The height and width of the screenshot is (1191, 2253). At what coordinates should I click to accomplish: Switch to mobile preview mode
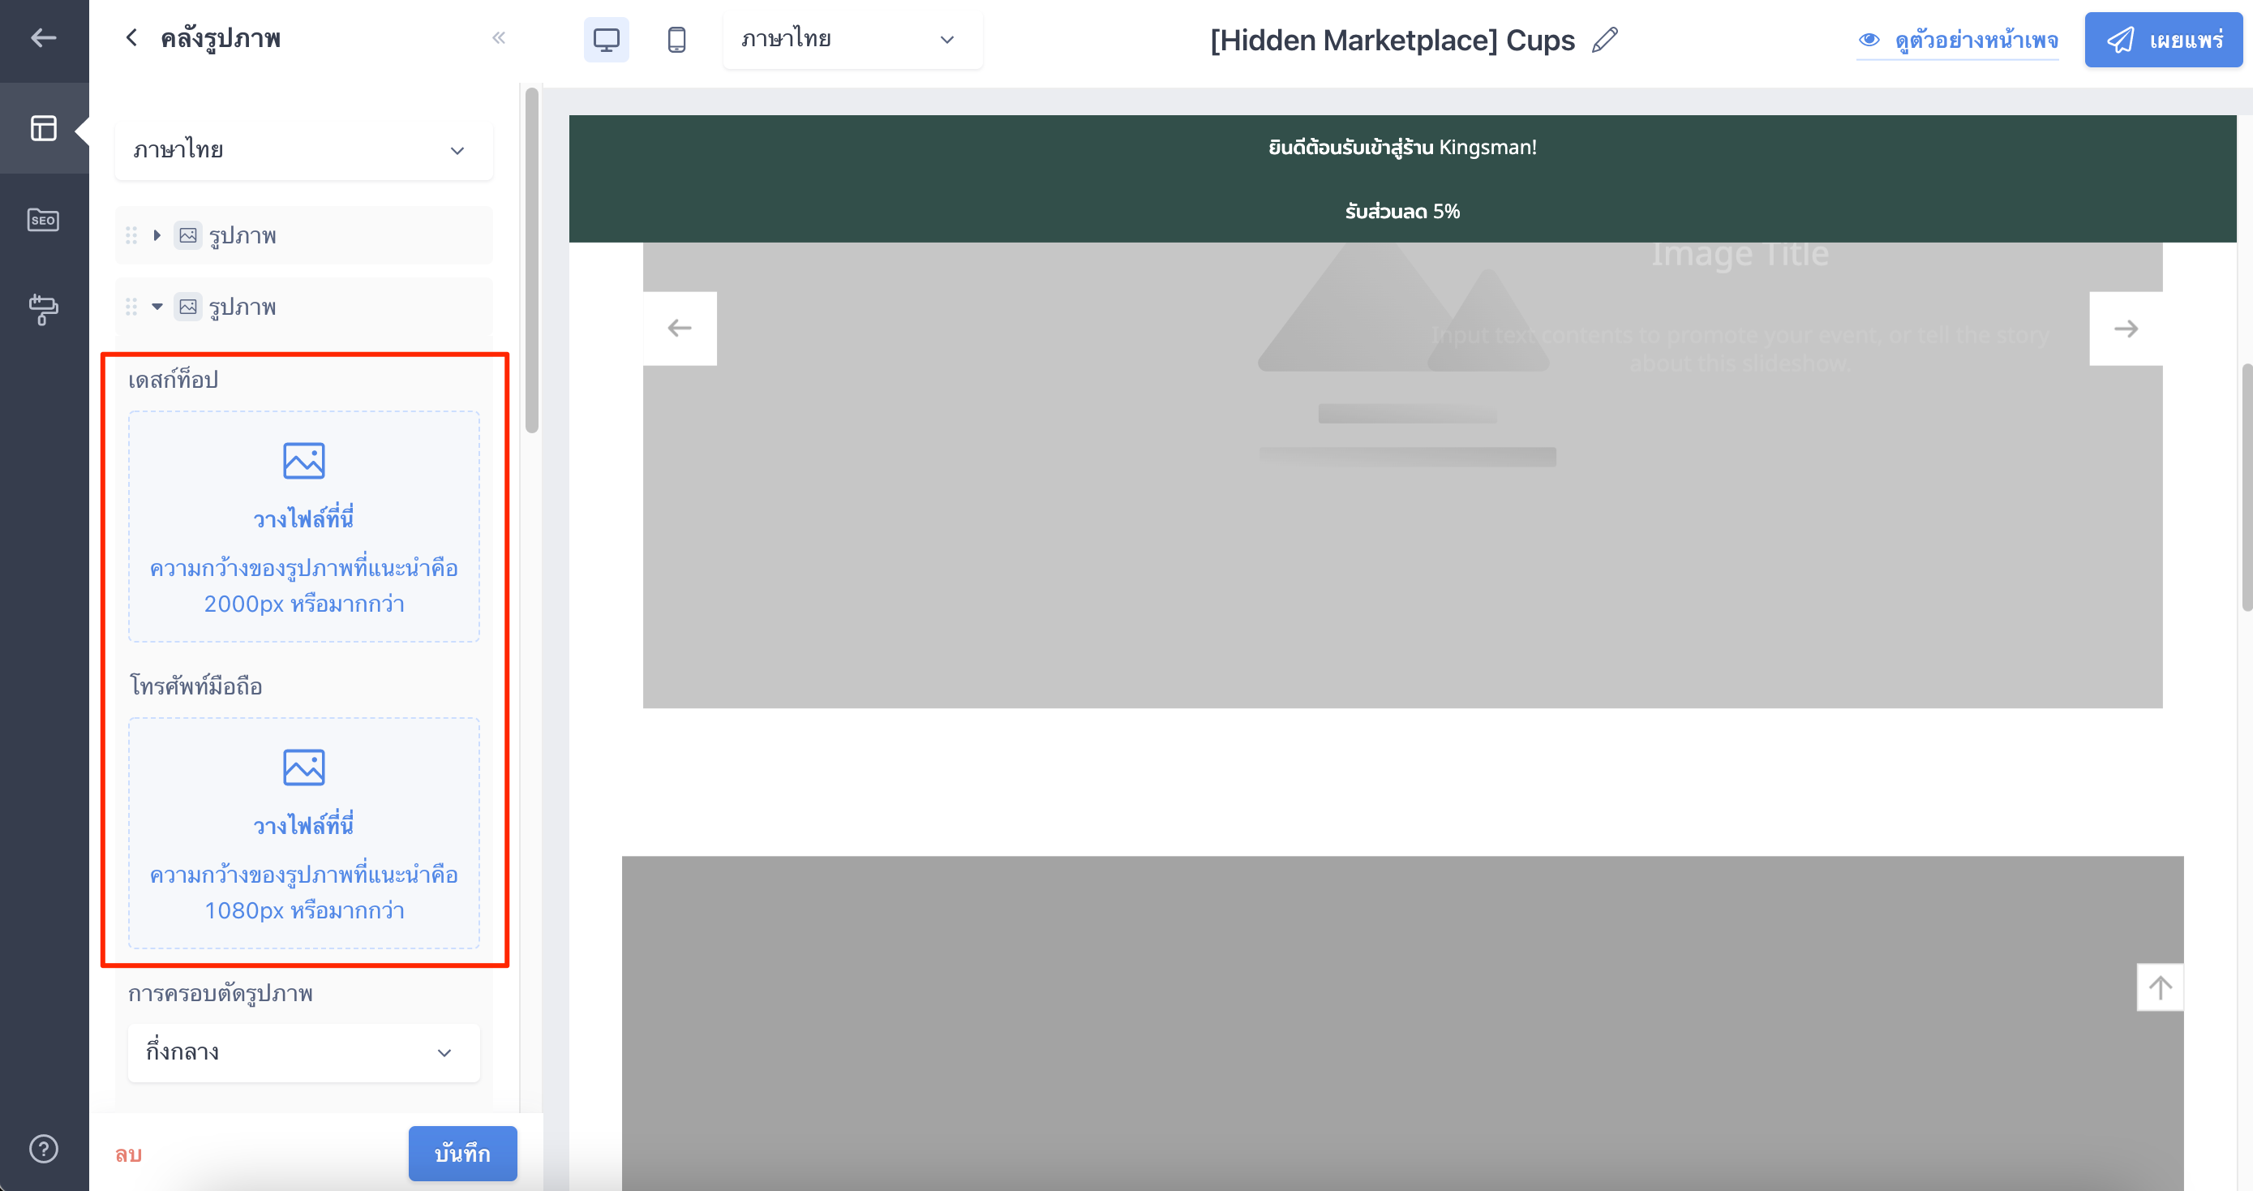(676, 40)
